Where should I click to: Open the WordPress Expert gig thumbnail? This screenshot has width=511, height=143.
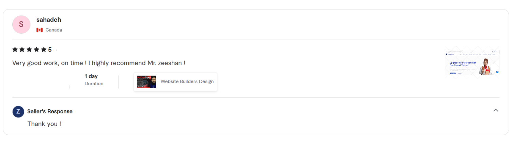(x=146, y=82)
